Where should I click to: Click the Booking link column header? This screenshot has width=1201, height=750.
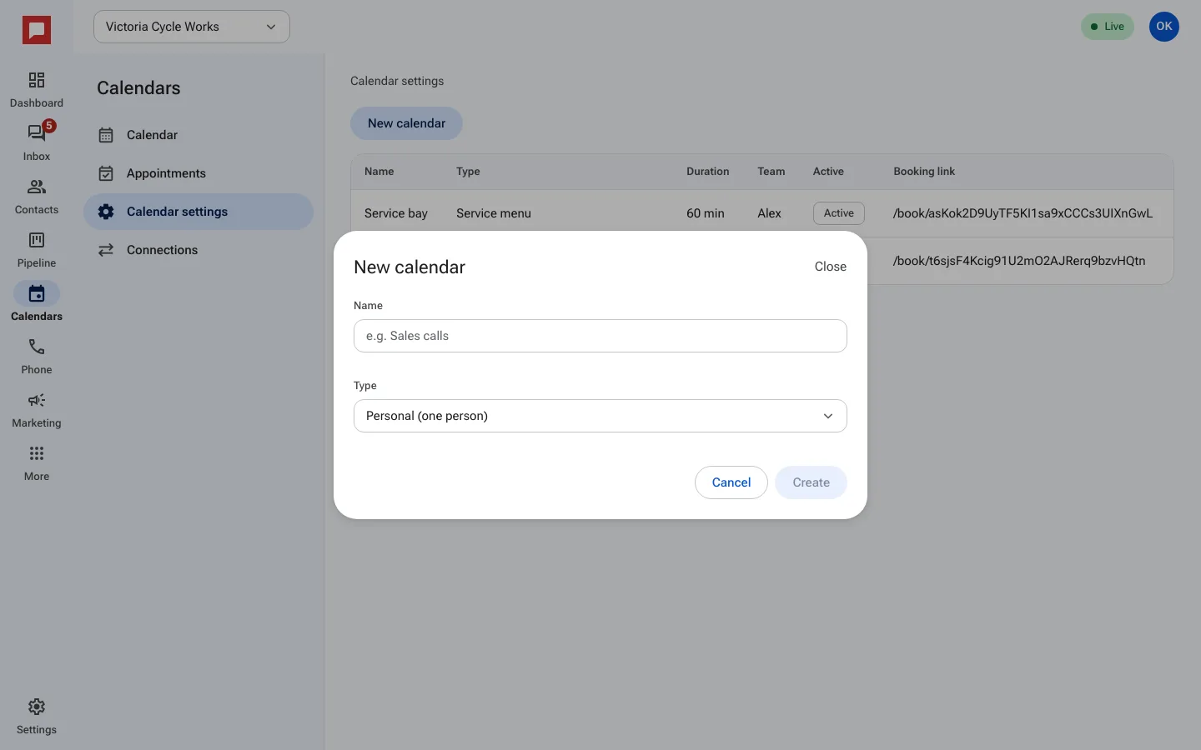pyautogui.click(x=924, y=172)
